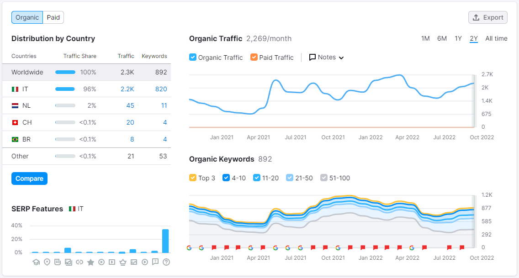Select the news article SERP feature icon

coord(58,262)
